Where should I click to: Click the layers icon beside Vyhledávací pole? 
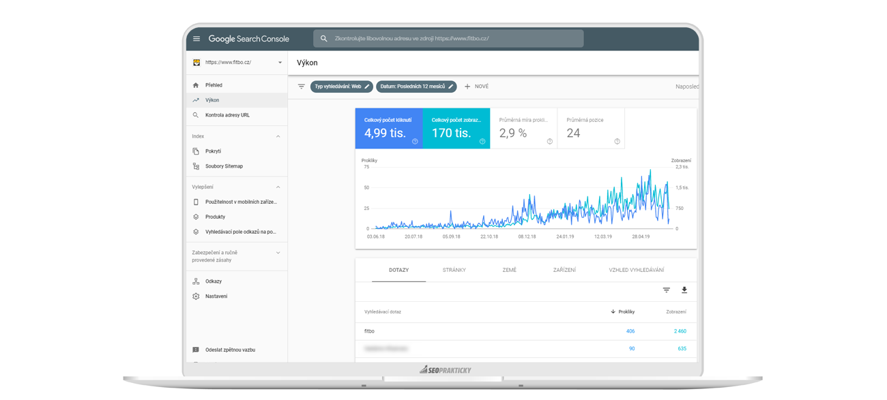196,232
